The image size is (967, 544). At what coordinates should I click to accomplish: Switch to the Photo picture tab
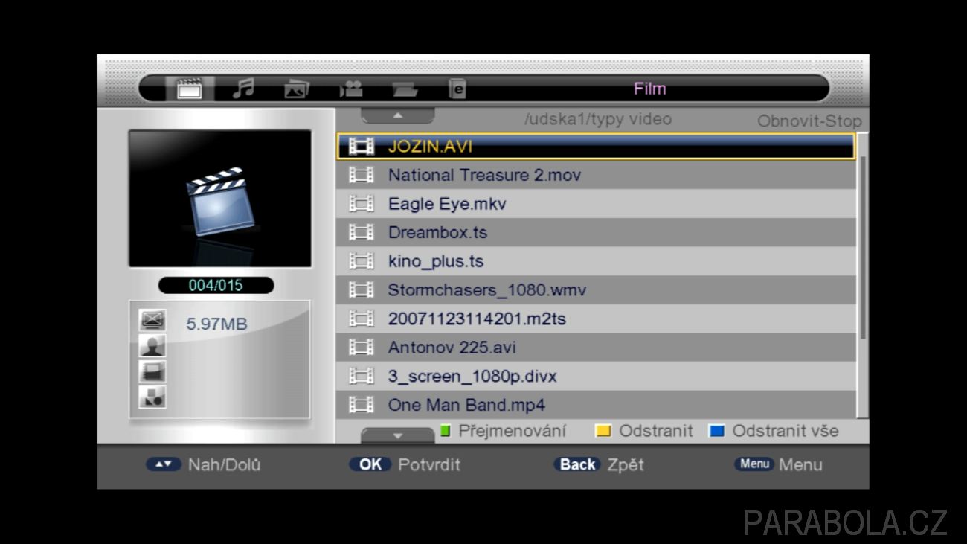click(297, 89)
